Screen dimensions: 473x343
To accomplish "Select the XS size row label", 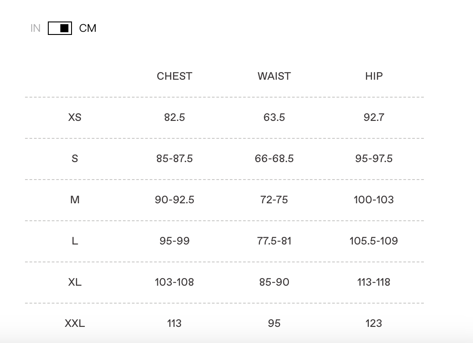I will pos(75,117).
